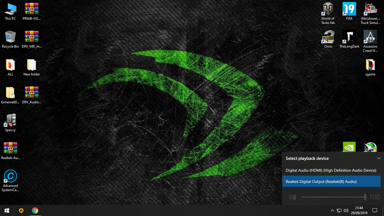This screenshot has width=384, height=216.
Task: Open the PRIME-H3 archive icon
Action: click(31, 12)
